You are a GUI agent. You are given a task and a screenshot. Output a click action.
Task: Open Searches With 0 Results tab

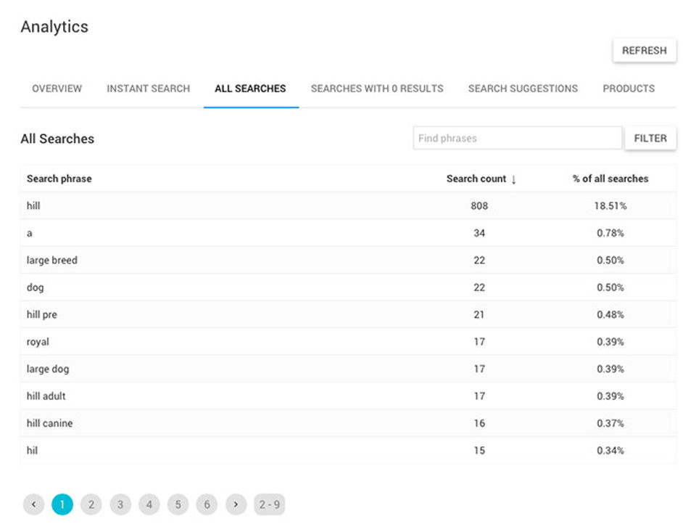(377, 89)
